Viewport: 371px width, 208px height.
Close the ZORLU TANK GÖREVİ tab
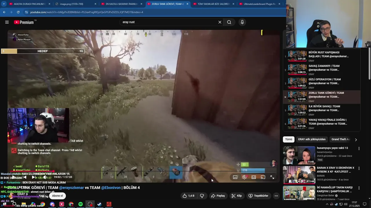point(187,4)
